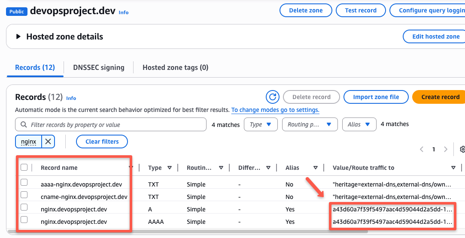Go to next page arrow

[x=445, y=149]
